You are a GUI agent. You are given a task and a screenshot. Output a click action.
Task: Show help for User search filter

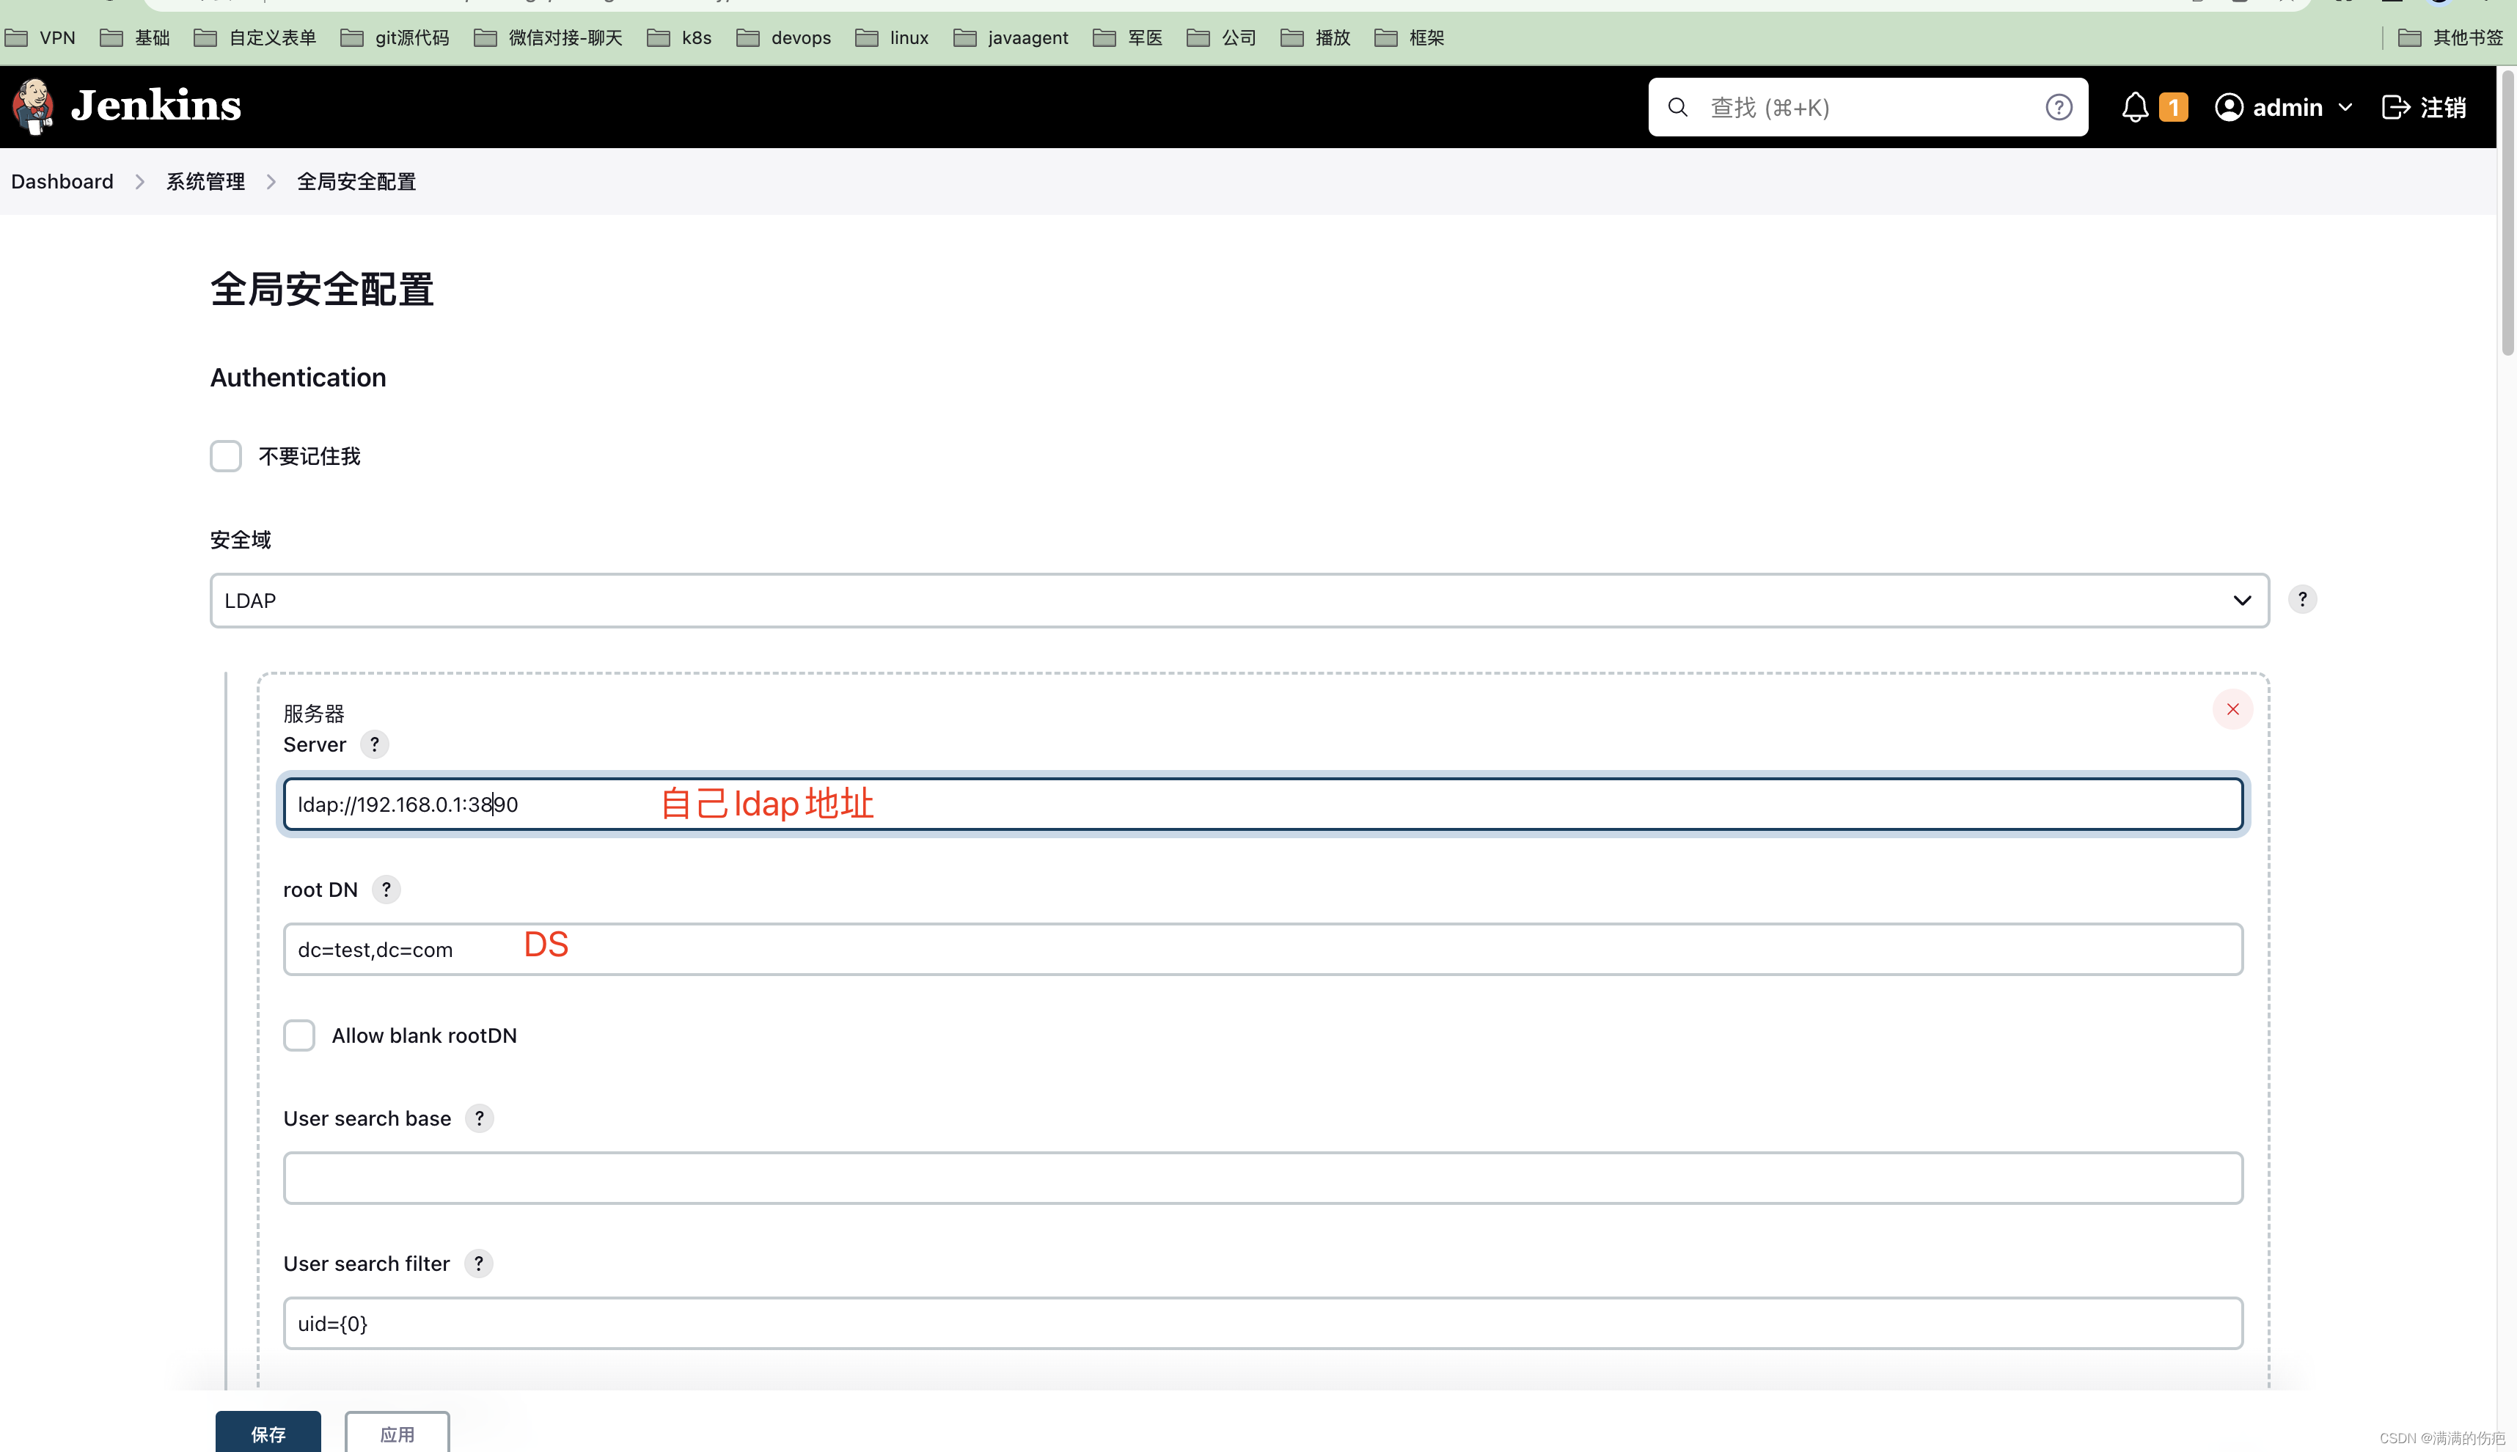click(479, 1264)
